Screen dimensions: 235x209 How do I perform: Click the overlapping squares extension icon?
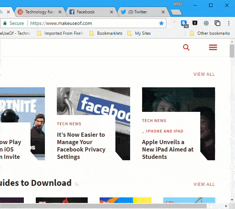217,23
